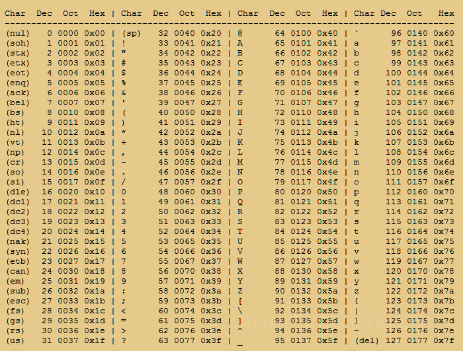Select the (sp) space character entry
The width and height of the screenshot is (463, 351).
click(x=132, y=33)
